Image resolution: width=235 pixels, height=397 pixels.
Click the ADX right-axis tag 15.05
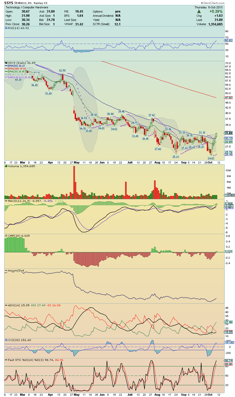tap(228, 332)
